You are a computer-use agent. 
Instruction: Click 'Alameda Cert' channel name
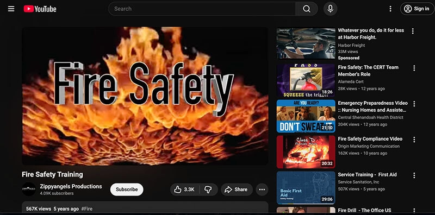coord(351,82)
